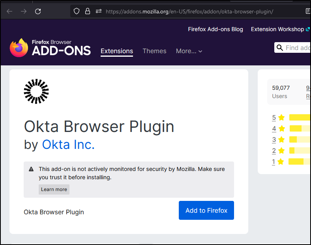Image resolution: width=311 pixels, height=245 pixels.
Task: Filter reviews by 3 stars
Action: click(274, 140)
